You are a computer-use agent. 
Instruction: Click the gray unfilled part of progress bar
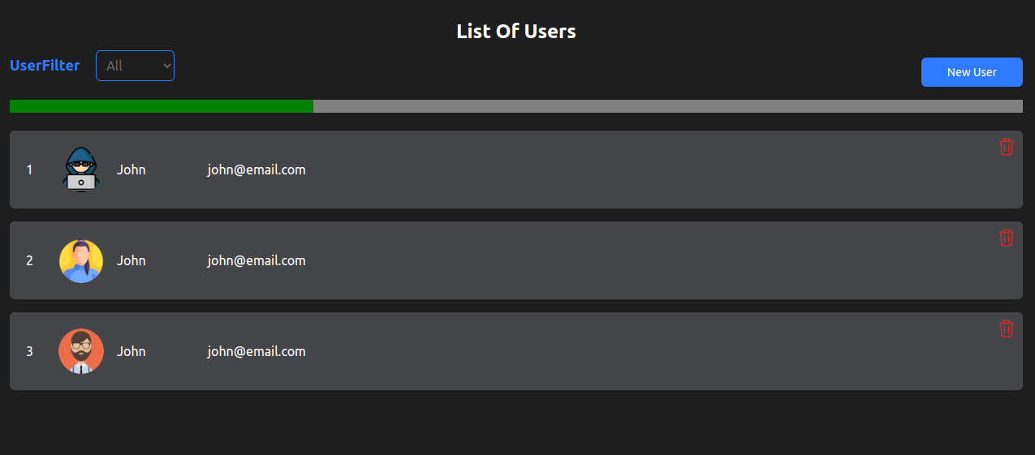(x=667, y=106)
